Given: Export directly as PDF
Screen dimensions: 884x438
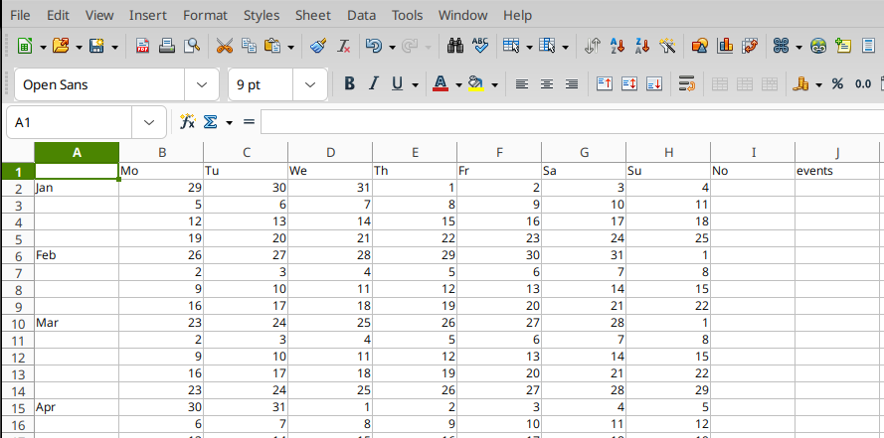Looking at the screenshot, I should coord(142,46).
